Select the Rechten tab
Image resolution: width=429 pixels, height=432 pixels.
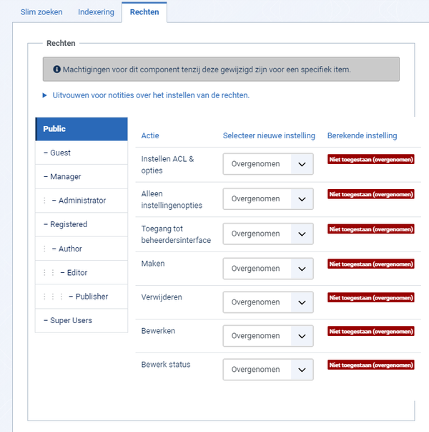[x=144, y=12]
